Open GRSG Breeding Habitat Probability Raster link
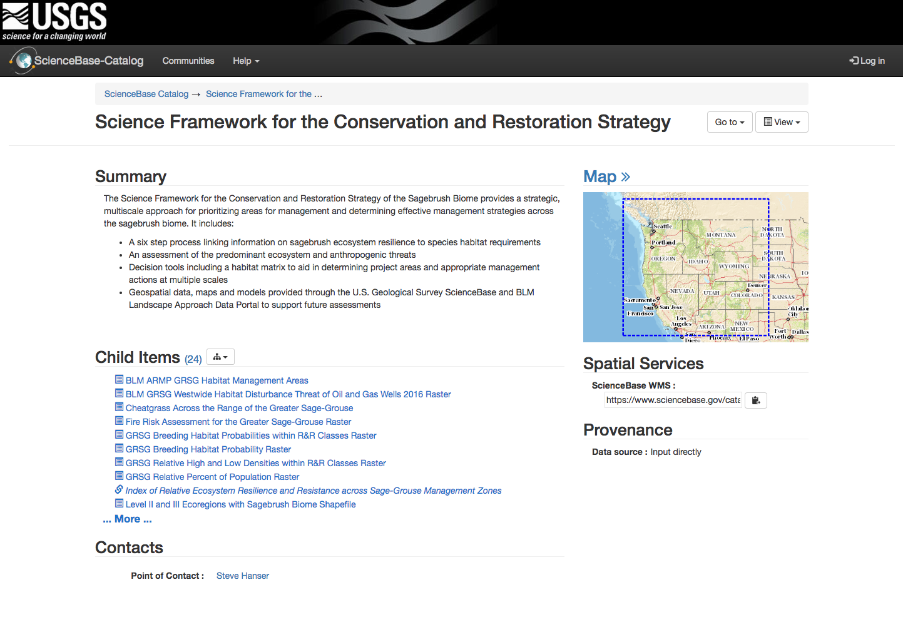Screen dimensions: 903x622 pos(208,449)
